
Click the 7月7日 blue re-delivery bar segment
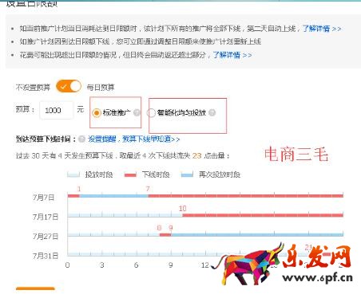pos(113,196)
